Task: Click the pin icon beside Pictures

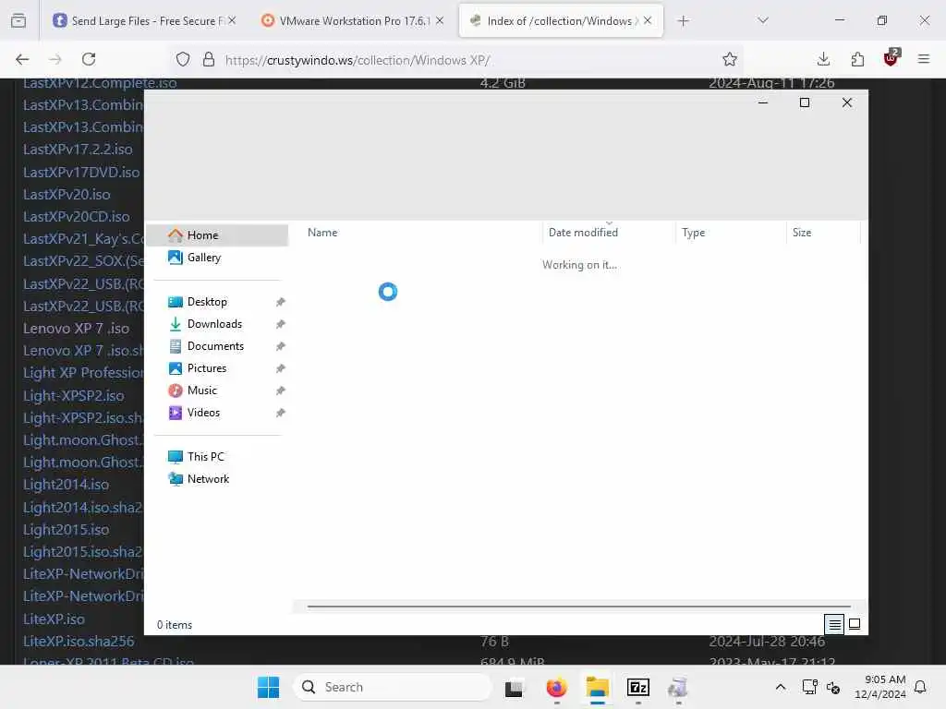Action: point(281,368)
